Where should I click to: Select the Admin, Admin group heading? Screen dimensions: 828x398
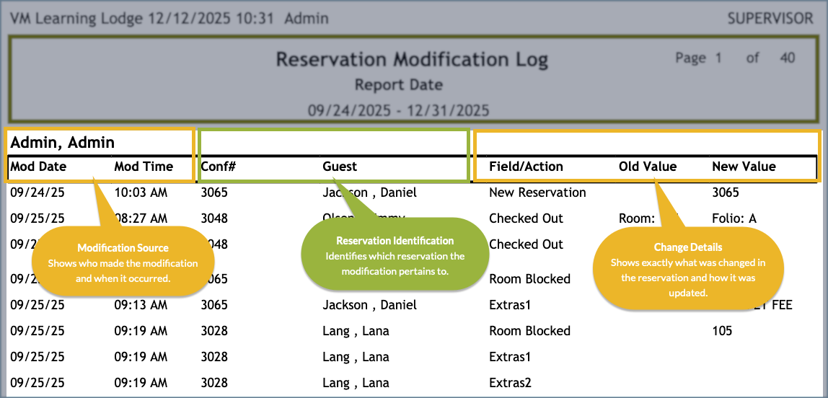pos(63,142)
